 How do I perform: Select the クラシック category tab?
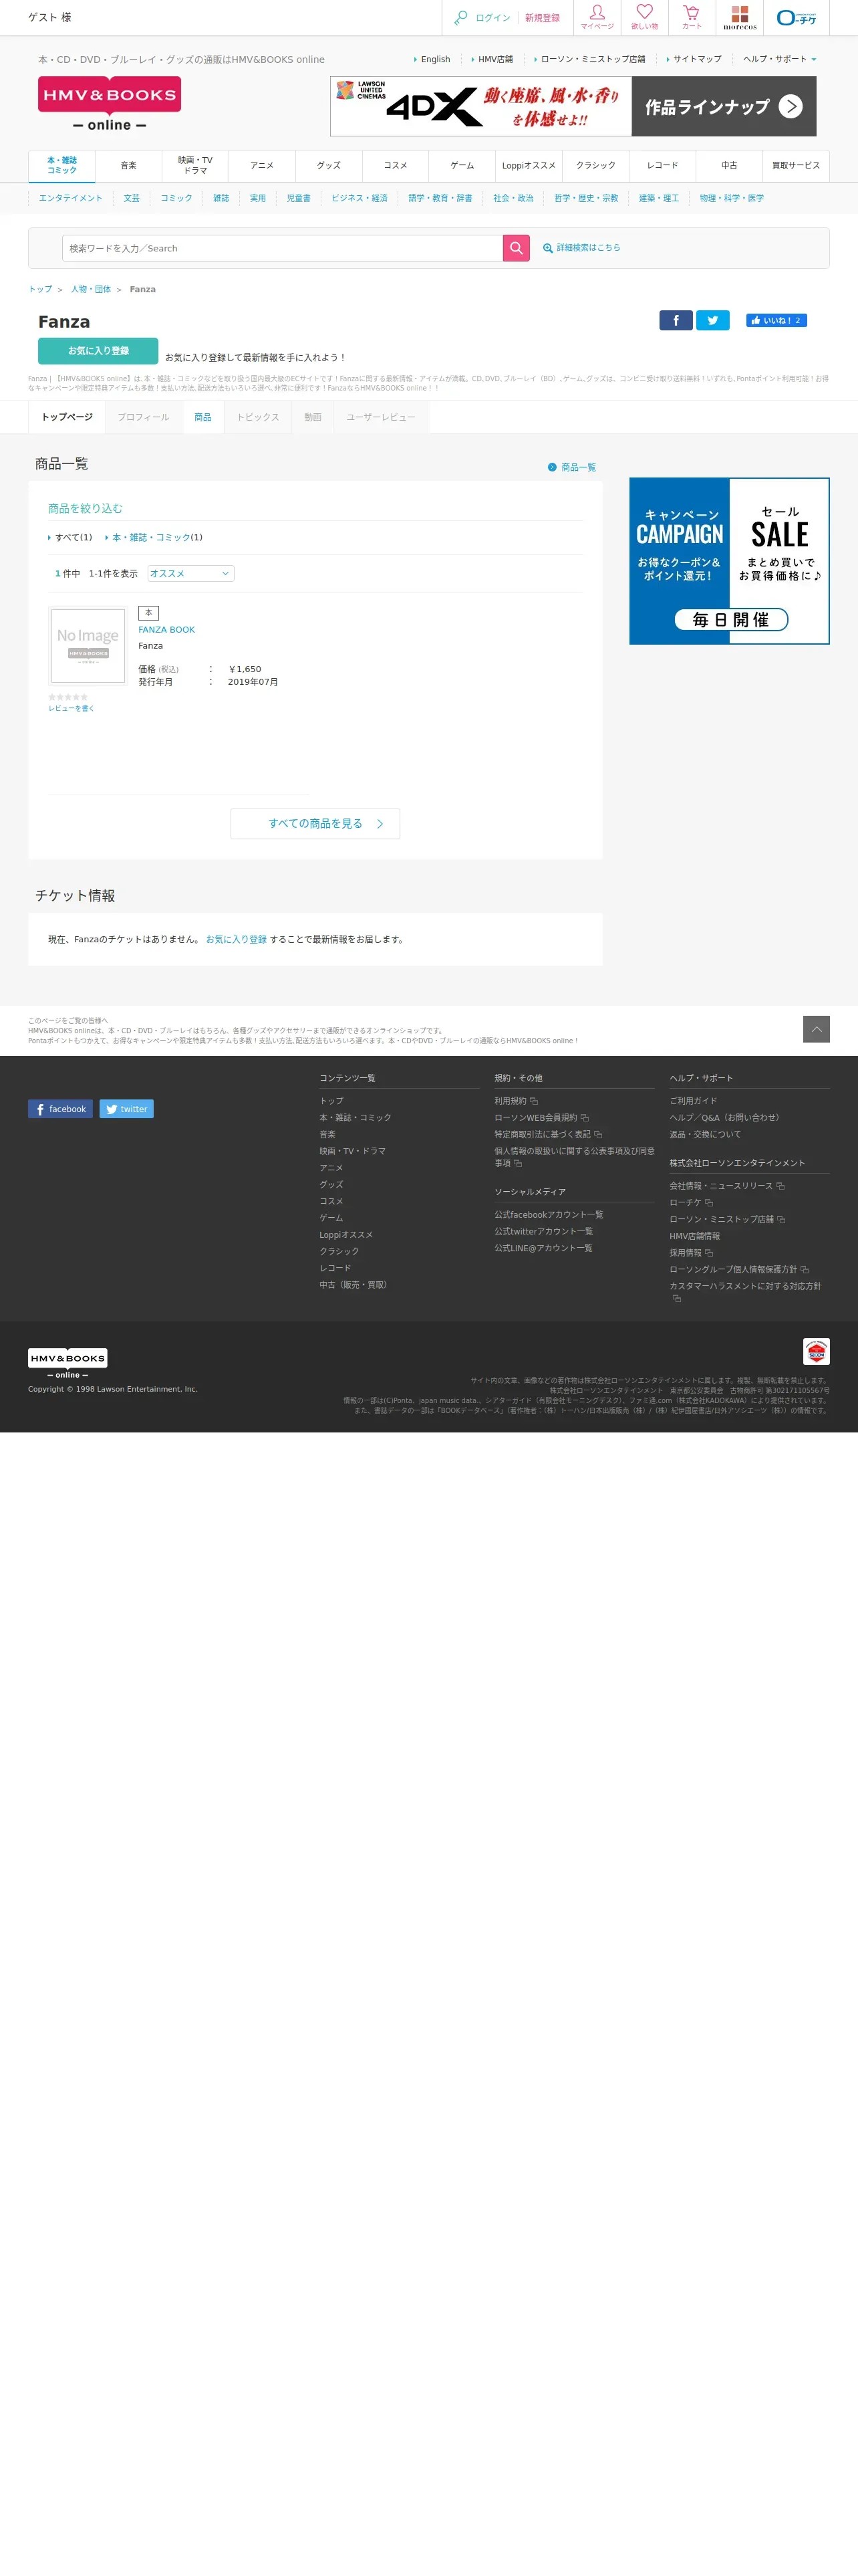596,166
